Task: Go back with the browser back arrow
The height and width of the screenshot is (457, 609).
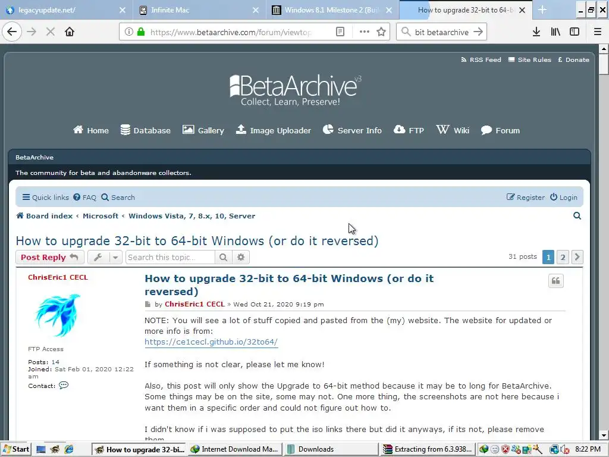Action: pos(12,32)
